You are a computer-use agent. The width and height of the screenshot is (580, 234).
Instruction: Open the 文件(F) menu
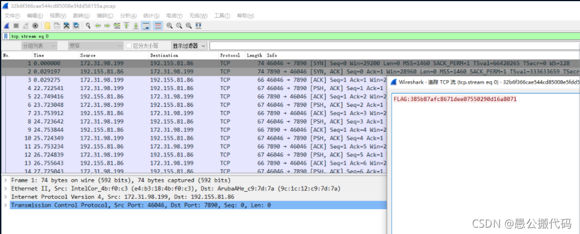[x=12, y=16]
